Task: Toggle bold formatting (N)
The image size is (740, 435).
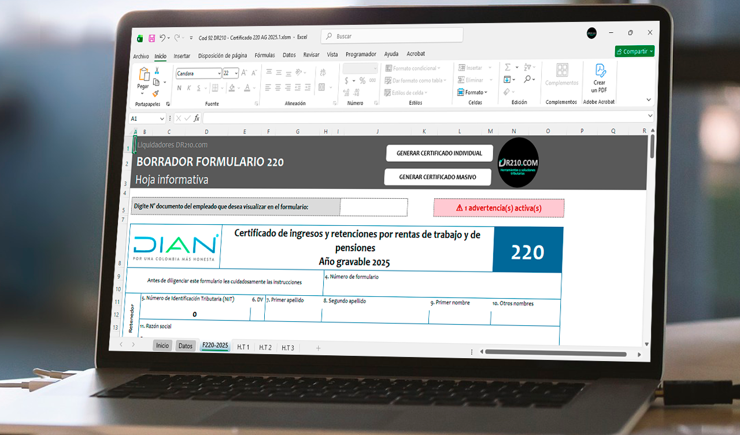Action: pos(179,88)
